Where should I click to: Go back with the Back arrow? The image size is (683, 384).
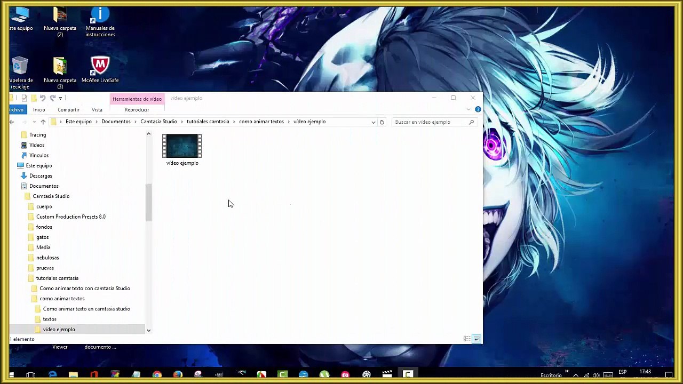point(12,122)
